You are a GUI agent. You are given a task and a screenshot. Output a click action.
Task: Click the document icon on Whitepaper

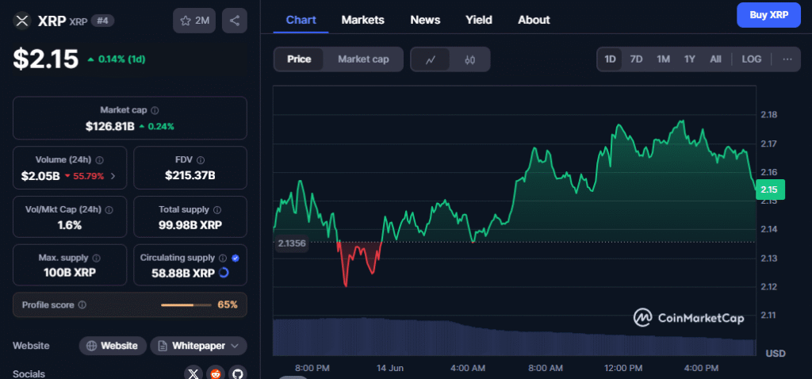[163, 346]
